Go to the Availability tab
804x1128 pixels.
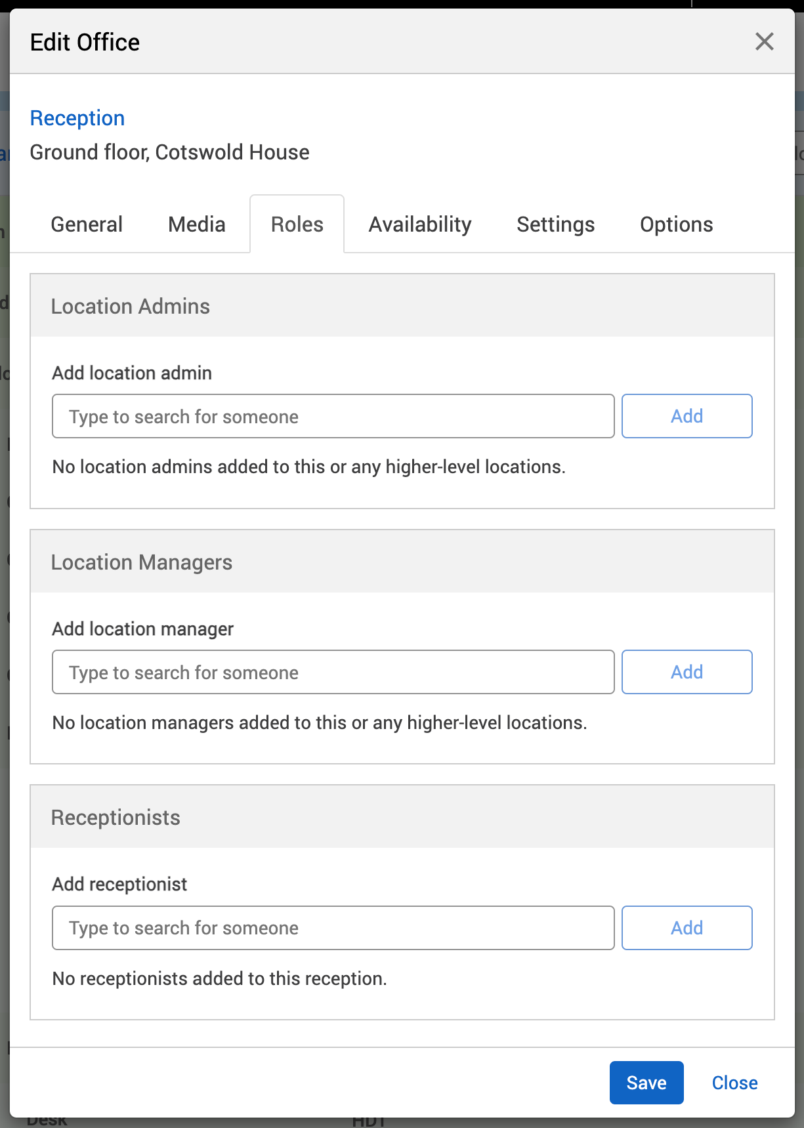coord(419,224)
